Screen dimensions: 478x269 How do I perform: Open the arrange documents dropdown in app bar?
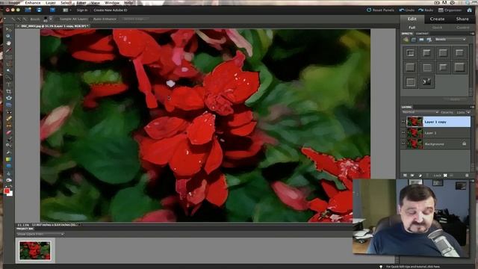pos(66,10)
